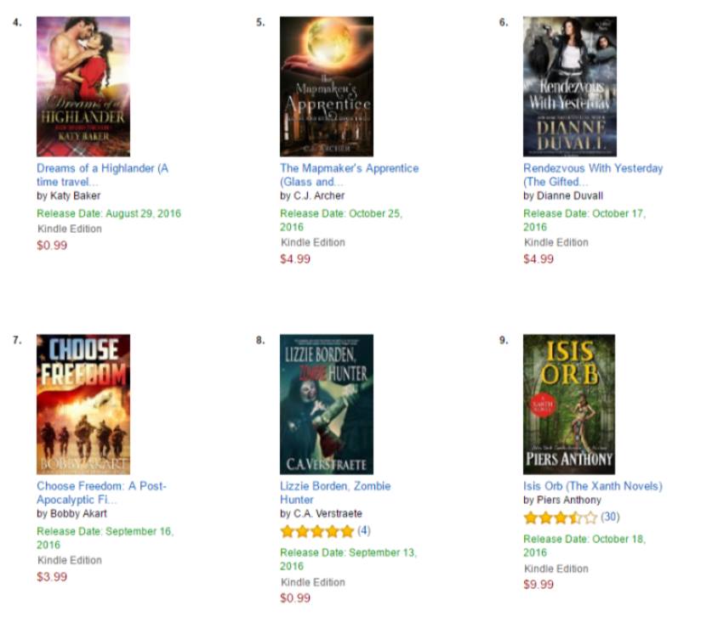Image resolution: width=718 pixels, height=634 pixels.
Task: Open Rendezvous With Yesterday cover image
Action: coord(570,87)
